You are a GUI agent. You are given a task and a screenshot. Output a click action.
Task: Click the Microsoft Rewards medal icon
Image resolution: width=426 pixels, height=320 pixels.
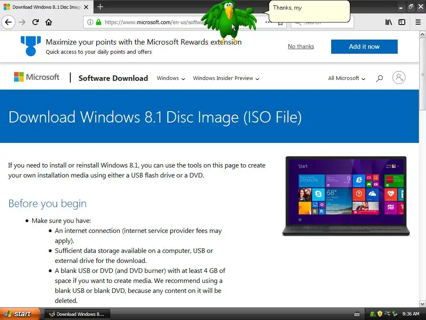click(31, 46)
